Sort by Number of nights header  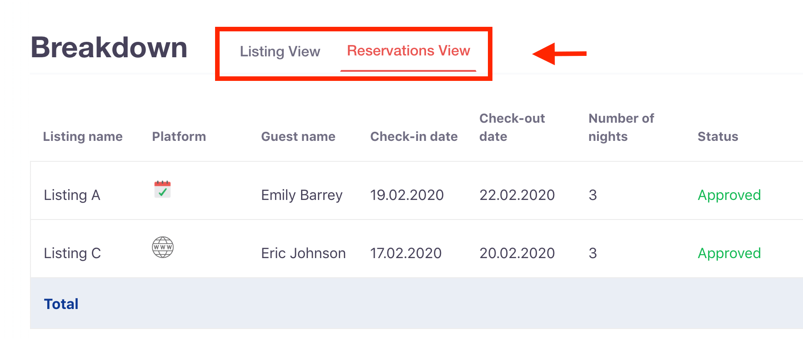pyautogui.click(x=621, y=127)
